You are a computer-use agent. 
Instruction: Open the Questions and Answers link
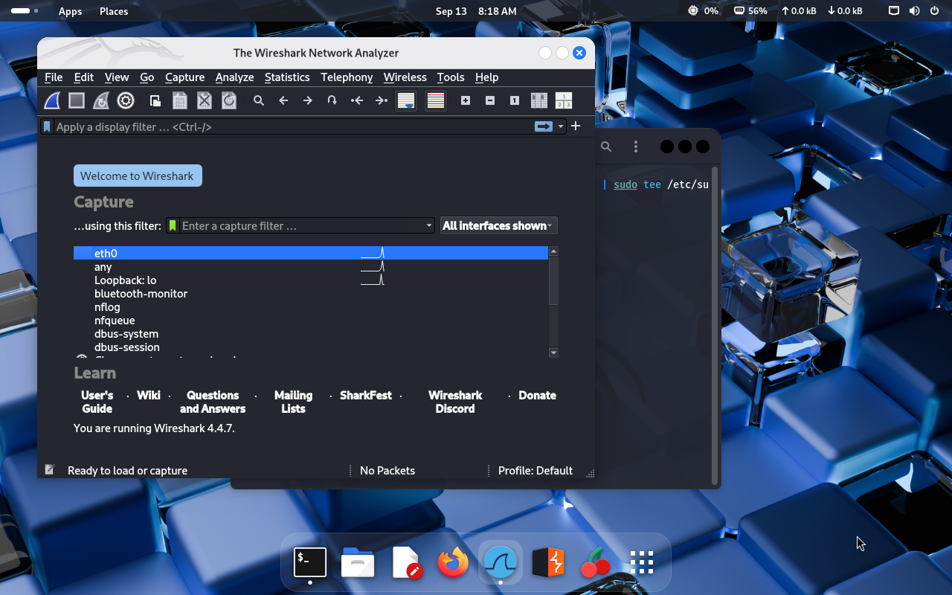coord(213,402)
